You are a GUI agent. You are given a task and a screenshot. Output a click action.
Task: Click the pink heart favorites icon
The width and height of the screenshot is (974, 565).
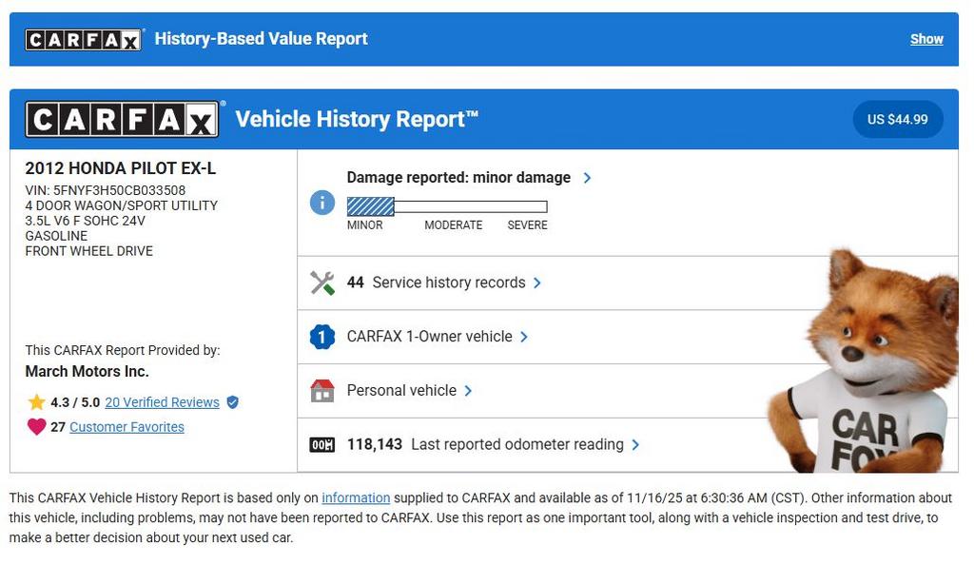pos(36,427)
